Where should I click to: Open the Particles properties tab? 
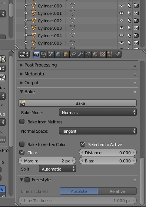[x=110, y=54]
